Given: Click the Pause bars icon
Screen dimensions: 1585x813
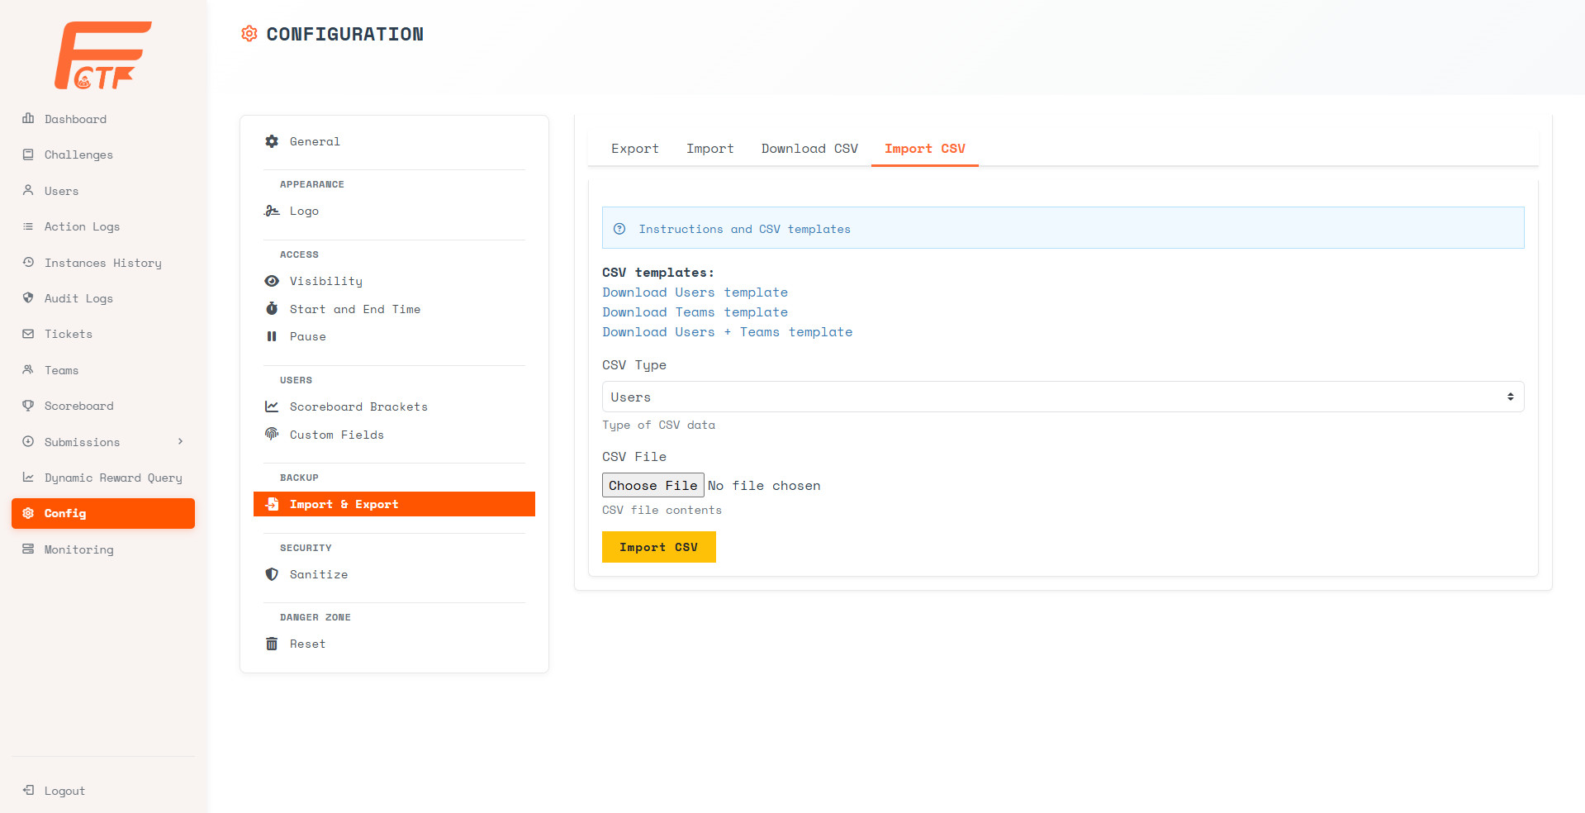Looking at the screenshot, I should click(x=272, y=336).
